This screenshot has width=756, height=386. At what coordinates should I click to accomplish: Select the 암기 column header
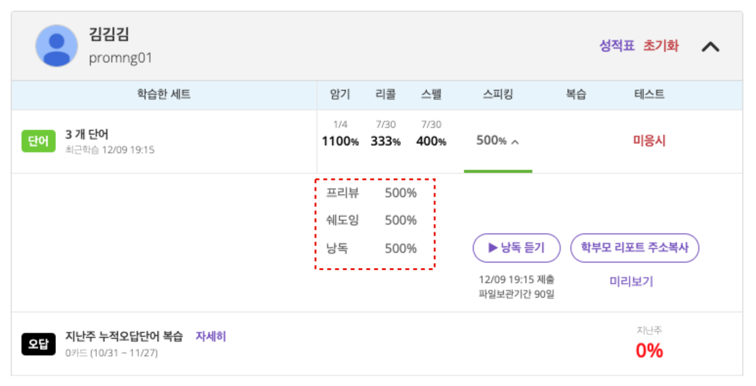tap(340, 94)
